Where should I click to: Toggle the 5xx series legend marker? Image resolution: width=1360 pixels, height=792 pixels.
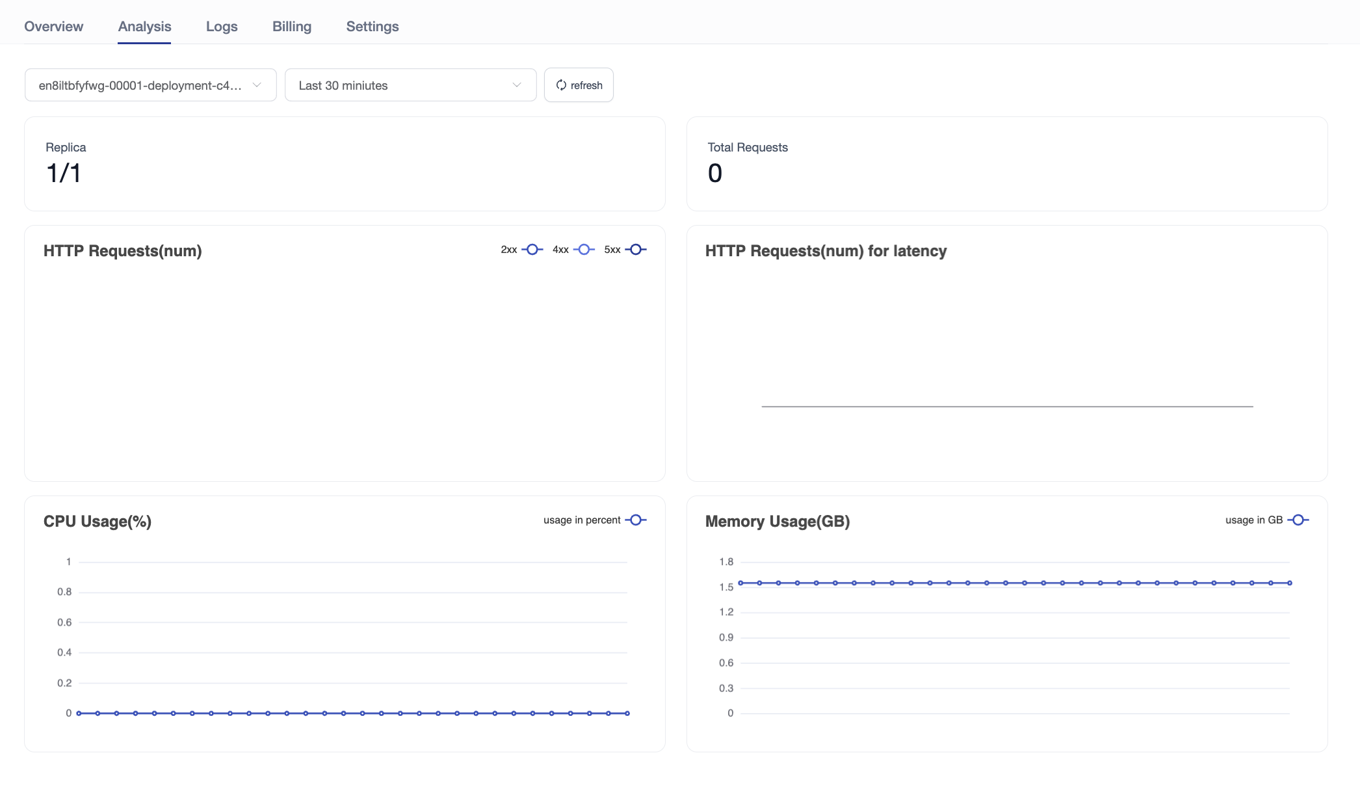tap(636, 250)
